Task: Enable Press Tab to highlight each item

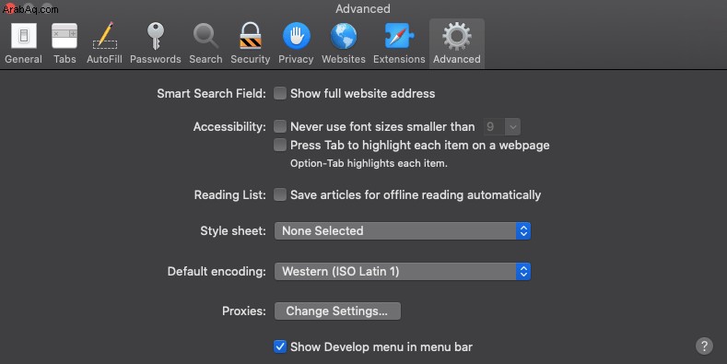Action: (279, 145)
